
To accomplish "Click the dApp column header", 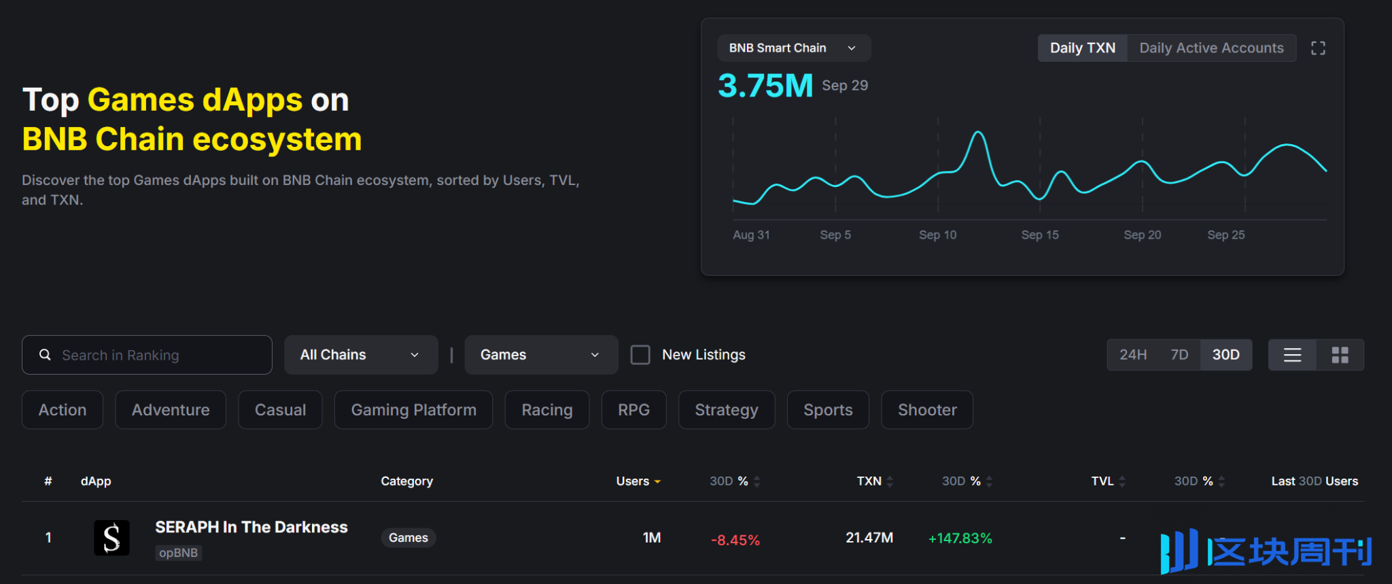I will (96, 481).
